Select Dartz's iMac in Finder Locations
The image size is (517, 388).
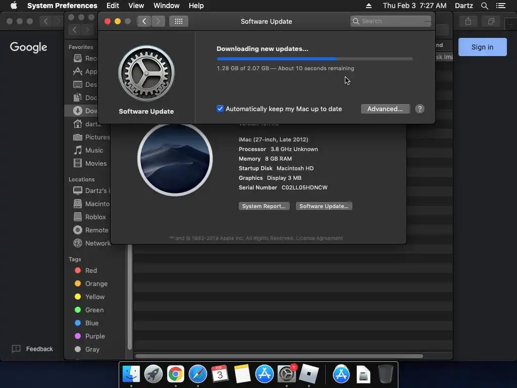pos(91,190)
